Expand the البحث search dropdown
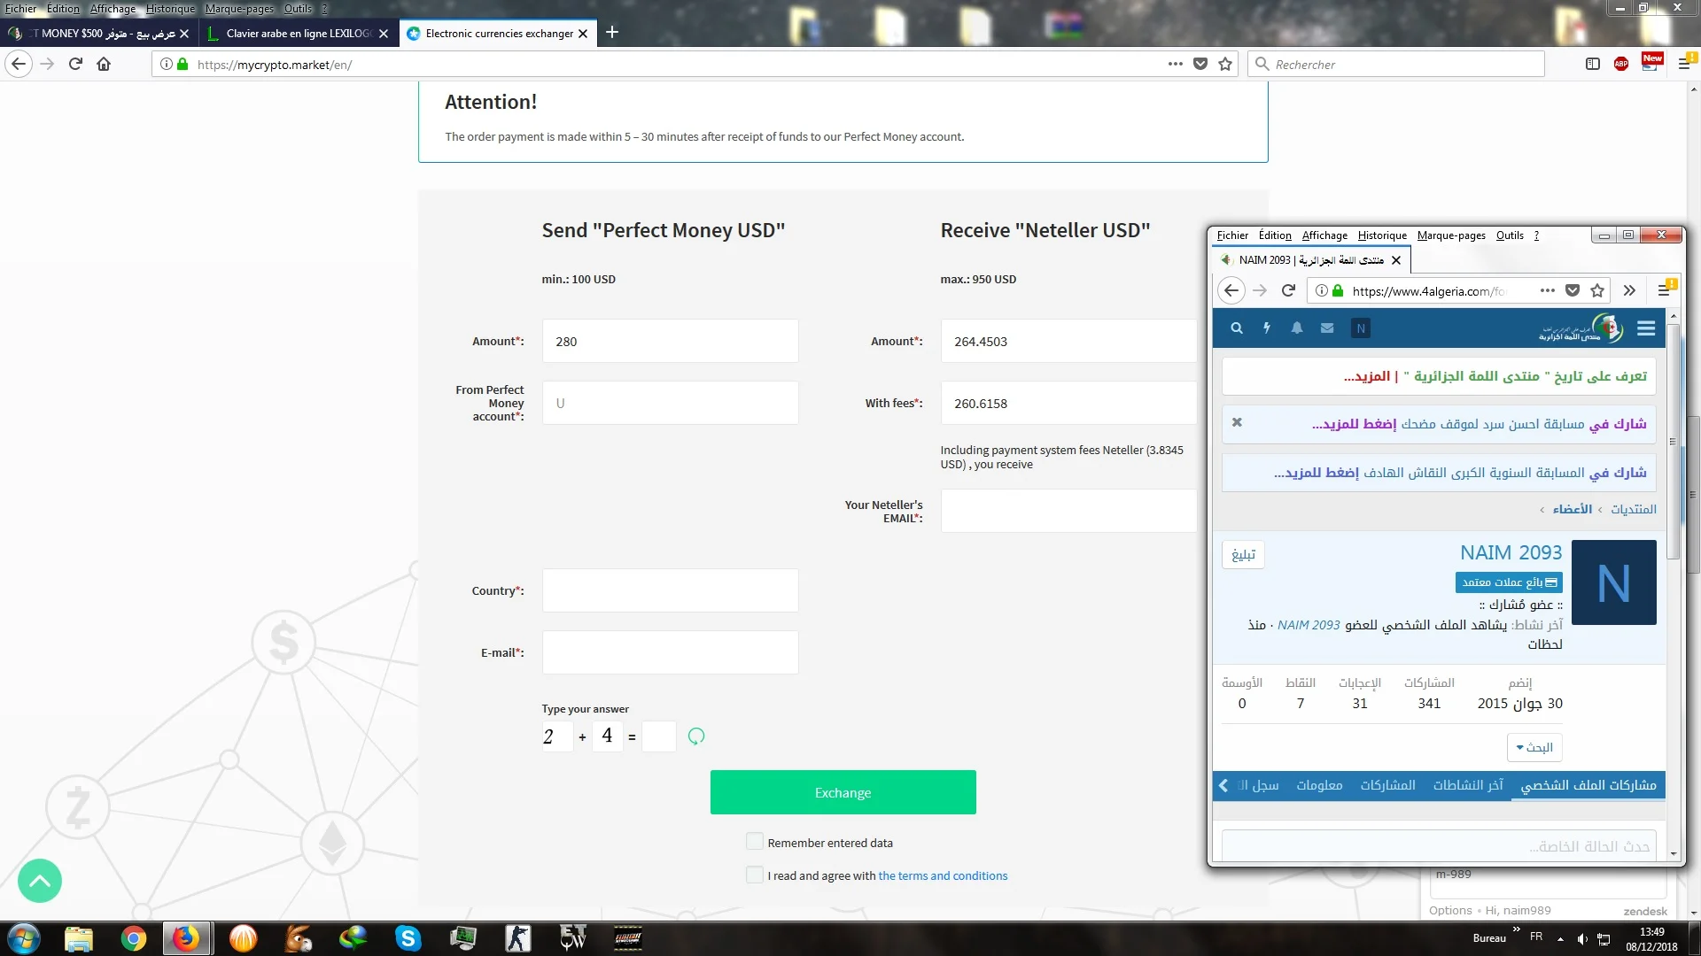 1534,748
